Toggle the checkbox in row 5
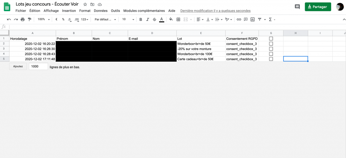Screen dimensions: 346x158 (271, 59)
